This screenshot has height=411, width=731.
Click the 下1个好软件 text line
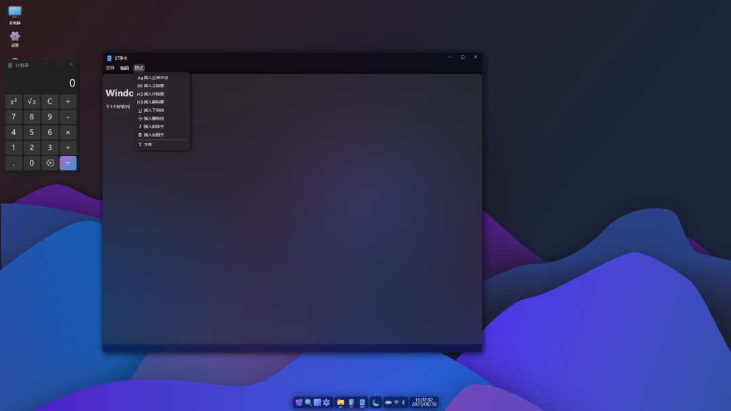pyautogui.click(x=118, y=107)
